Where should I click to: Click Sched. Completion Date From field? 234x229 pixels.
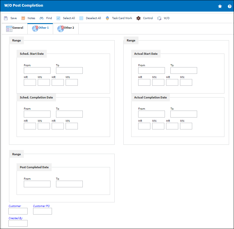pos(37,114)
